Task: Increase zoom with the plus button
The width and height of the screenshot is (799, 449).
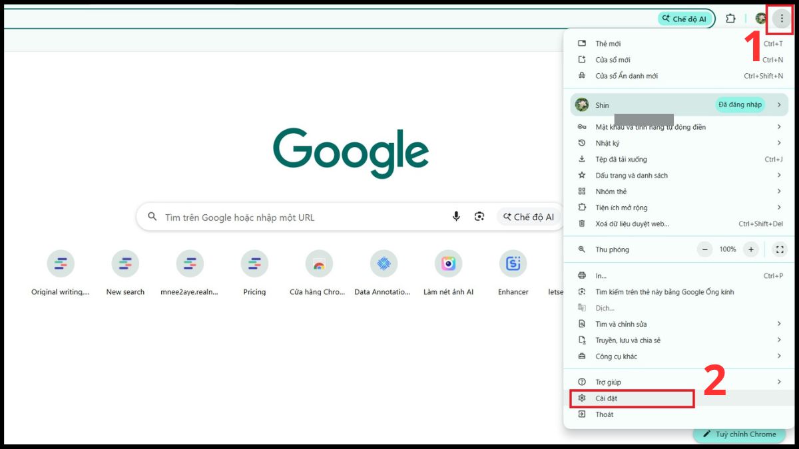Action: (751, 249)
